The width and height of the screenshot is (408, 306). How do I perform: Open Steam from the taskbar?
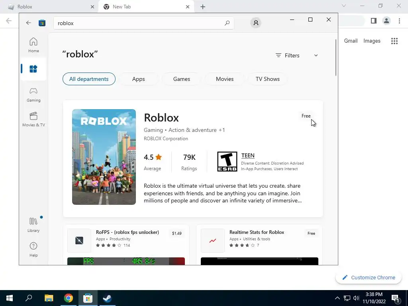107,298
